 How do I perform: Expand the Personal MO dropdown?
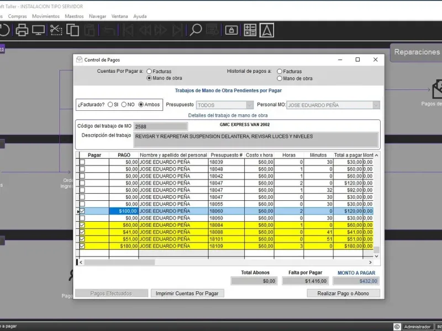pos(376,105)
